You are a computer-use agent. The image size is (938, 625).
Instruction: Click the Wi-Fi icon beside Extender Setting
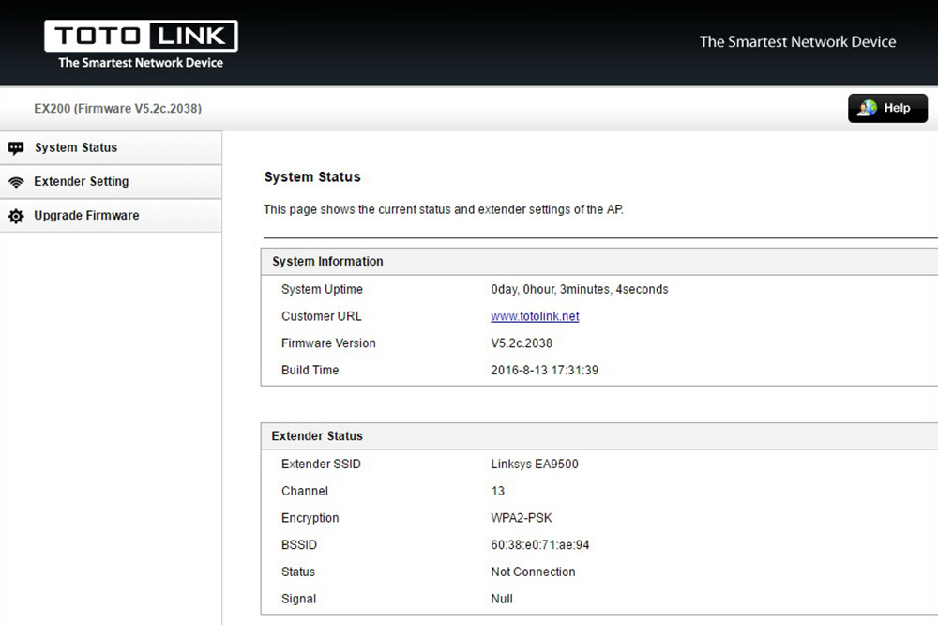point(16,182)
